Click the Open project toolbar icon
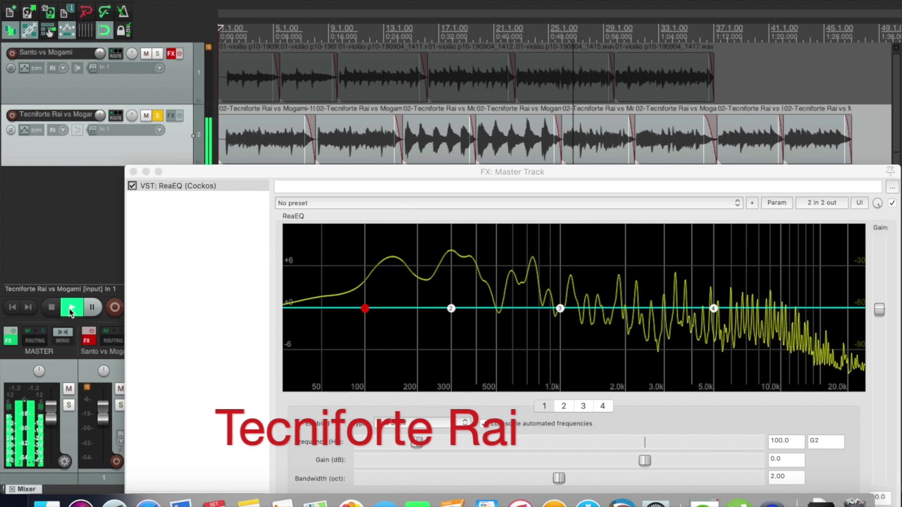The image size is (902, 507). point(28,12)
